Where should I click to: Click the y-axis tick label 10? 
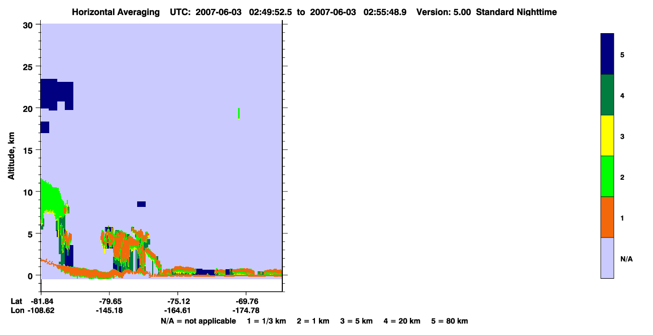pyautogui.click(x=29, y=192)
